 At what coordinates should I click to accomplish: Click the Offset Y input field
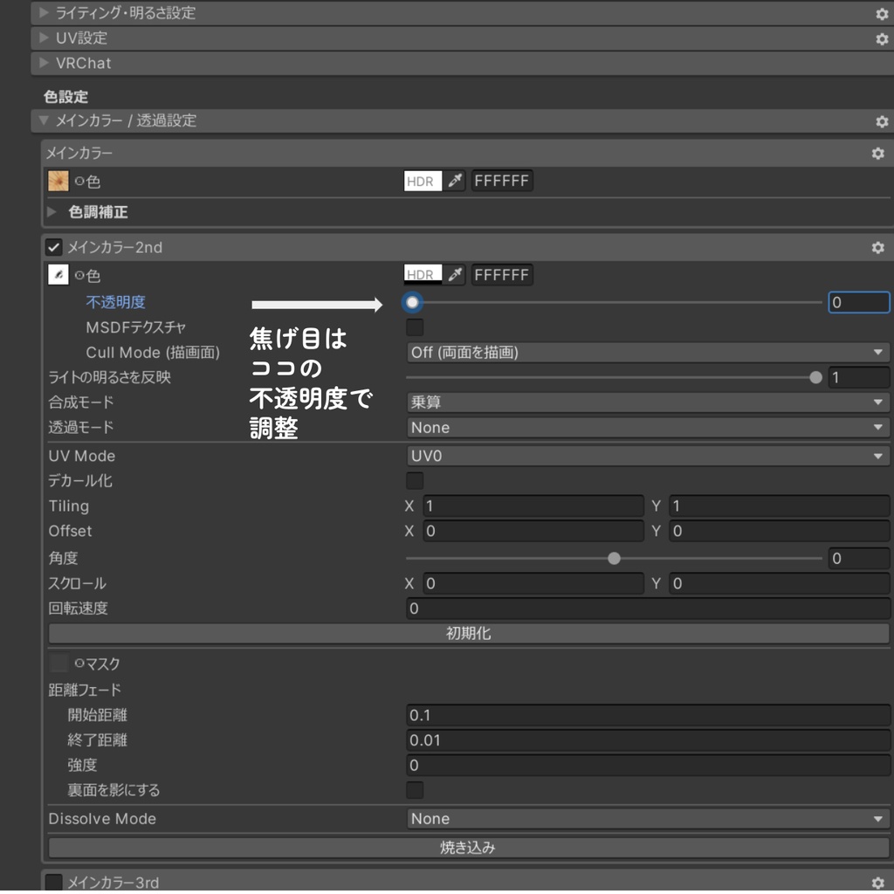point(779,532)
